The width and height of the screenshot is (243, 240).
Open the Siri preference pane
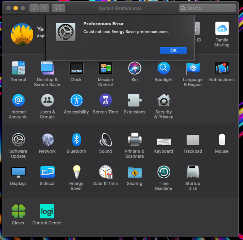134,68
